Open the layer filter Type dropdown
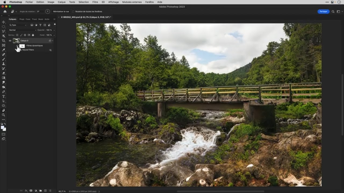Image resolution: width=344 pixels, height=193 pixels. (x=18, y=25)
